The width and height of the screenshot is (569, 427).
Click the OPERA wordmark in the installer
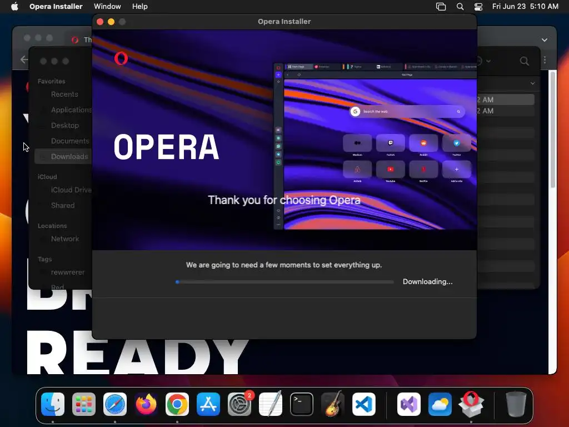[x=166, y=147]
